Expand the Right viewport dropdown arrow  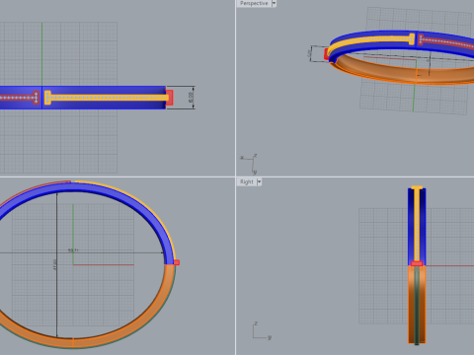pyautogui.click(x=260, y=181)
